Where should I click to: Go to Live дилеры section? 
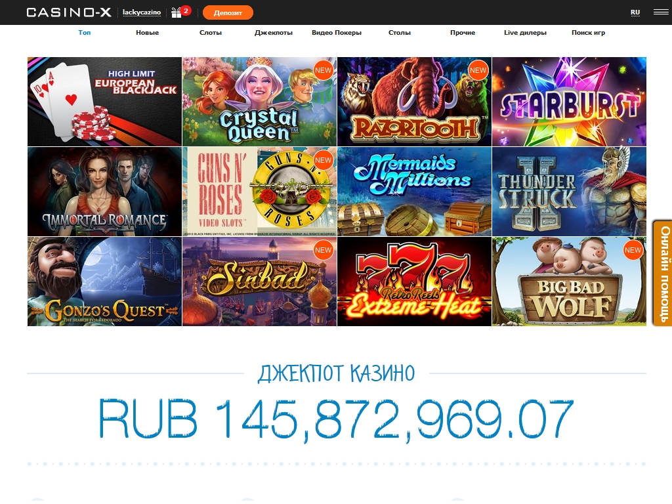(525, 33)
